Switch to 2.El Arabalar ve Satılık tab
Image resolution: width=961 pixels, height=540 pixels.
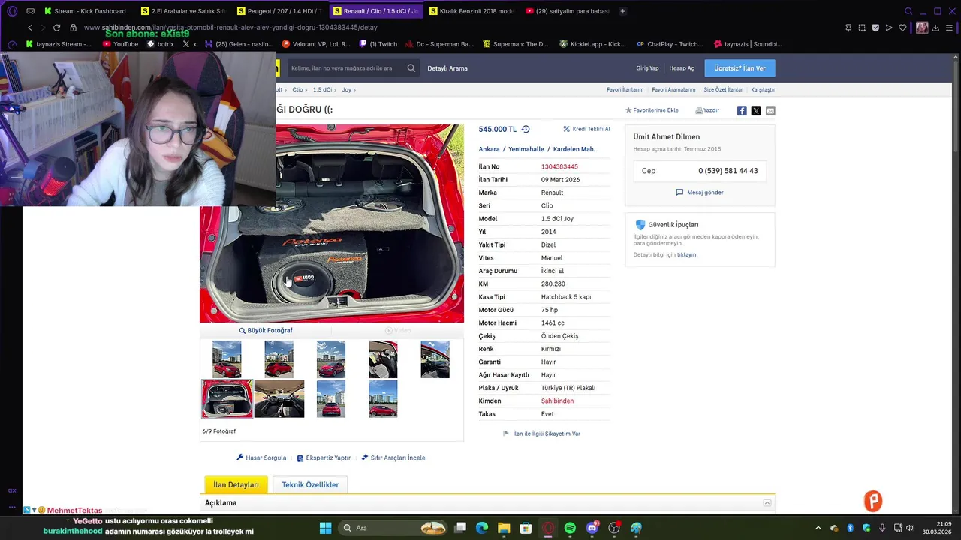pos(182,11)
